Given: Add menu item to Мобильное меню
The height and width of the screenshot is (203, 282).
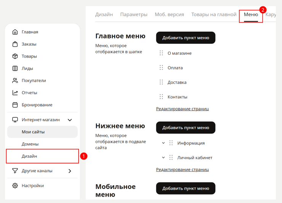Looking at the screenshot, I should 186,189.
